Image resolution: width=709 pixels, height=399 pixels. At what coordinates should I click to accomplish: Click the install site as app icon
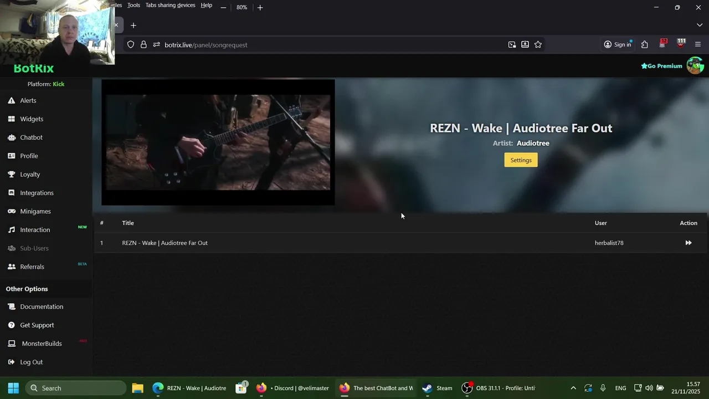[x=525, y=45]
